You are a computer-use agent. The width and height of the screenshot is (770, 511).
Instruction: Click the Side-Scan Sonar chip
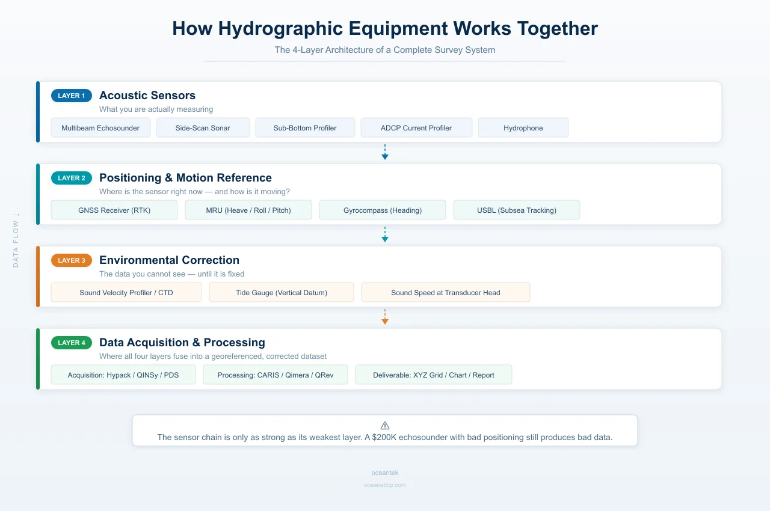(203, 127)
